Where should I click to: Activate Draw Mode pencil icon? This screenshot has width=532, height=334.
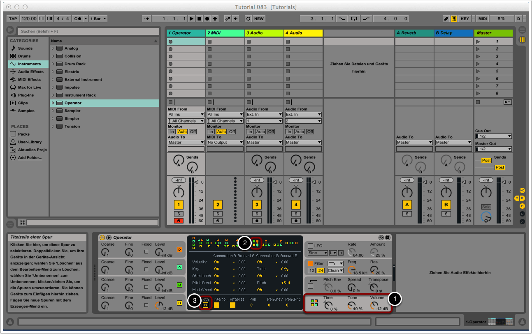tap(446, 19)
